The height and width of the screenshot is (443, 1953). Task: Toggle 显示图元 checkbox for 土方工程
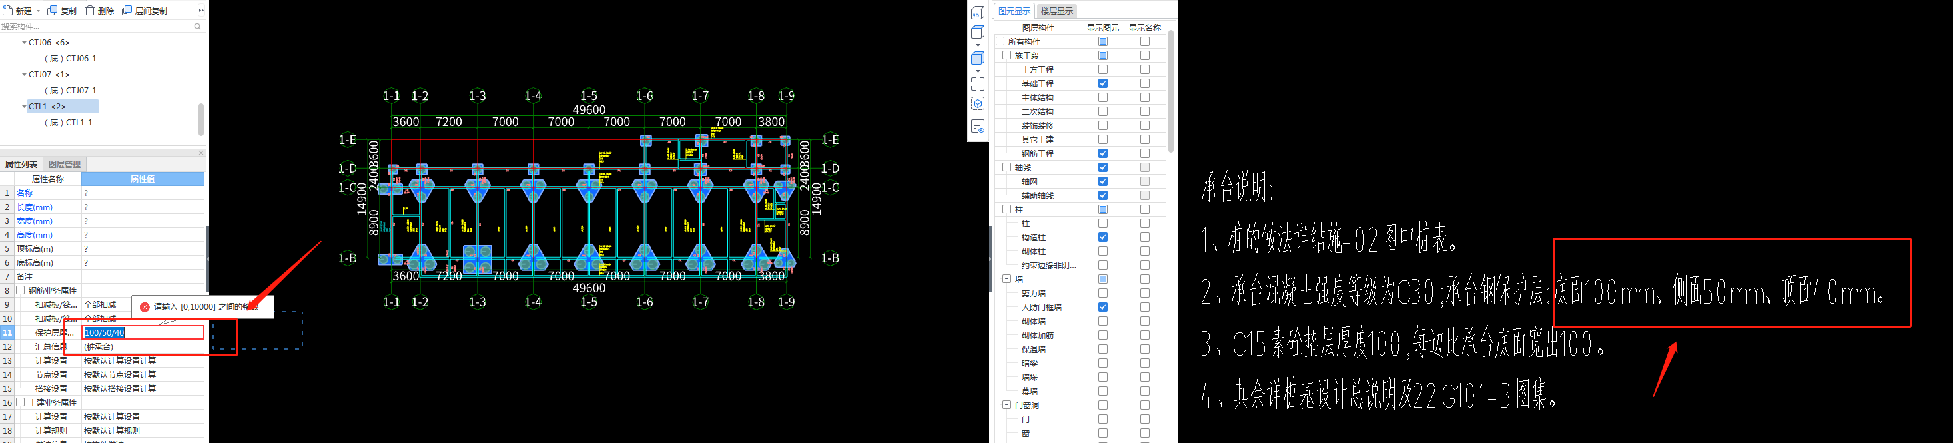[x=1103, y=70]
